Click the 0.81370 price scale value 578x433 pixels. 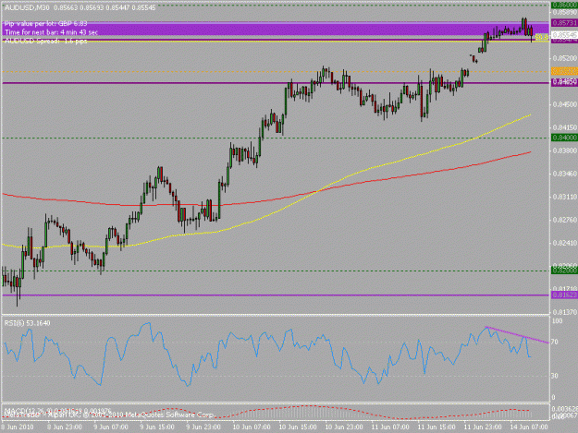(564, 312)
